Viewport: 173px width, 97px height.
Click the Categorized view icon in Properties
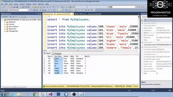tap(142, 20)
